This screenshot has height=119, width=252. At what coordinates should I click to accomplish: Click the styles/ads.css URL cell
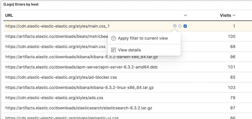pyautogui.click(x=54, y=98)
